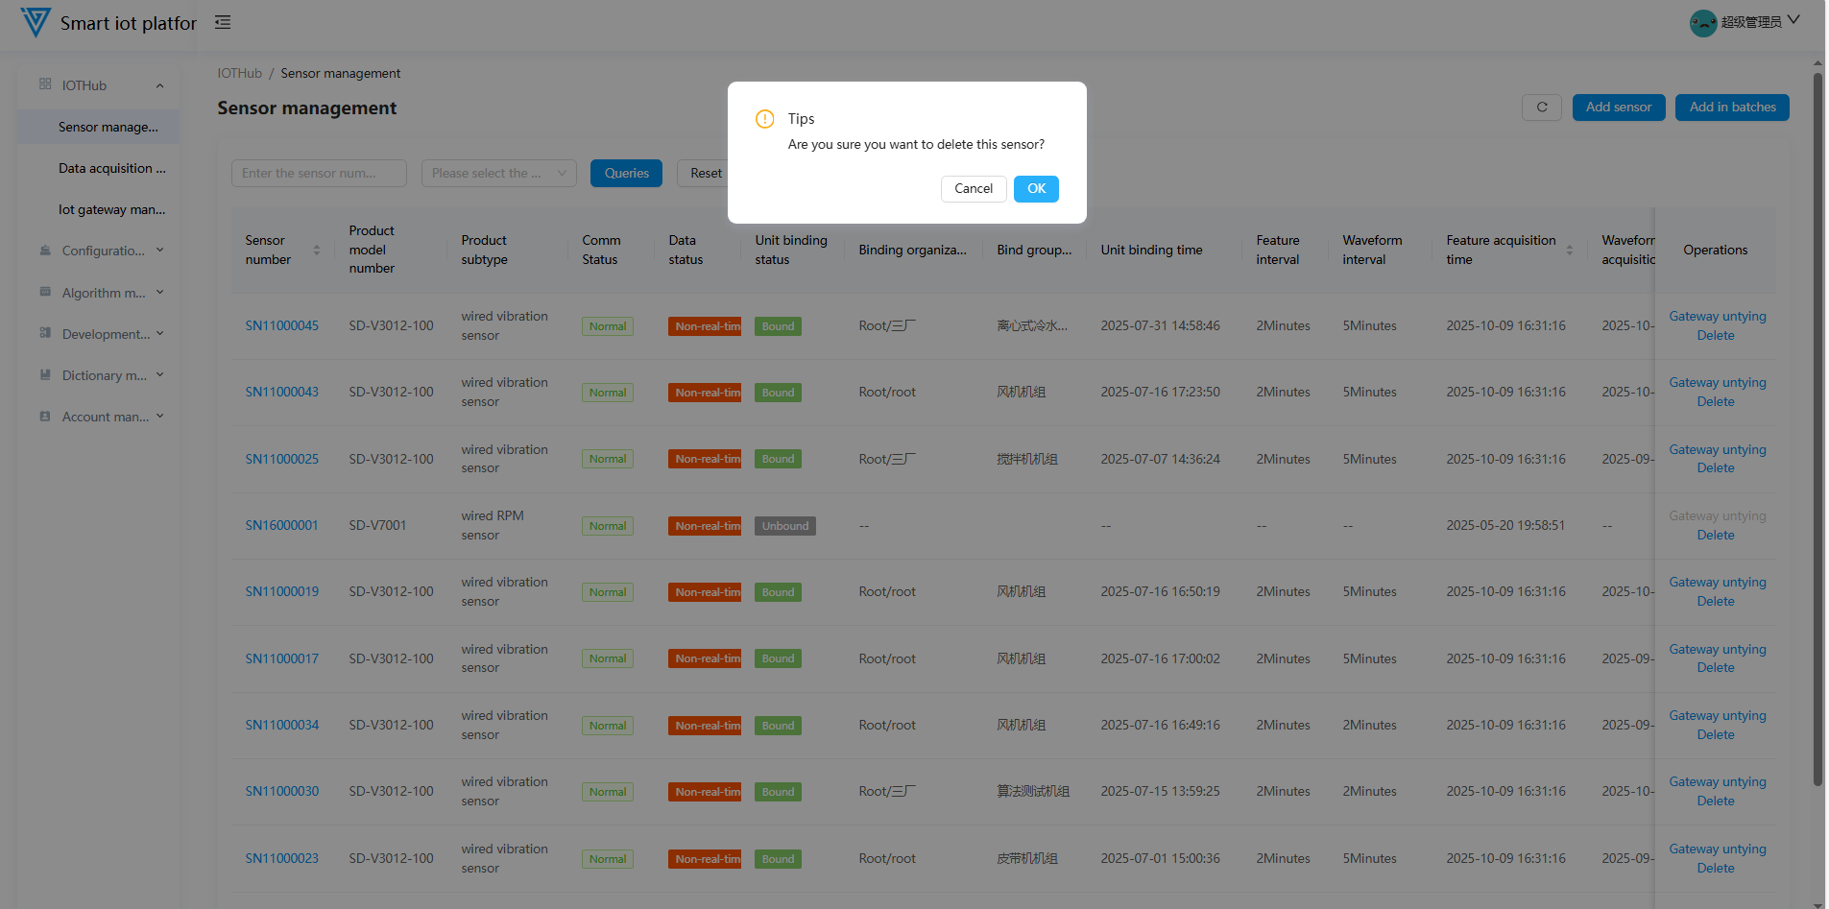The height and width of the screenshot is (909, 1829).
Task: Click the Reset filter button
Action: click(x=706, y=174)
